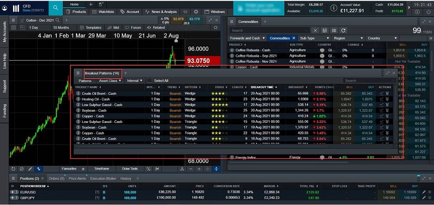Screen dimensions: 434x205
Task: Open the Sub Type filter dropdown
Action: (315, 38)
